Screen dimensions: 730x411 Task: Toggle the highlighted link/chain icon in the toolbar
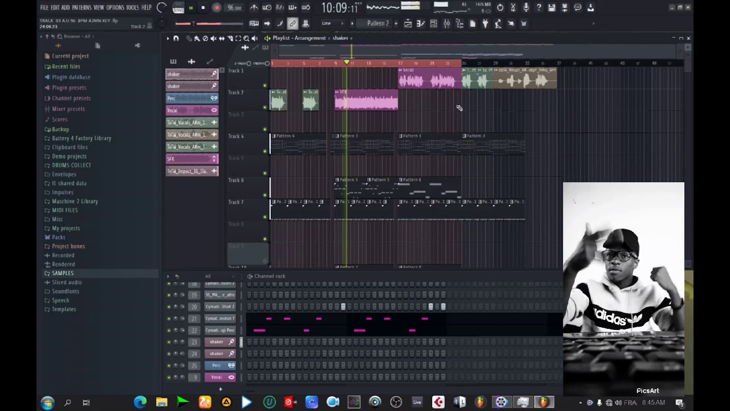tap(293, 23)
